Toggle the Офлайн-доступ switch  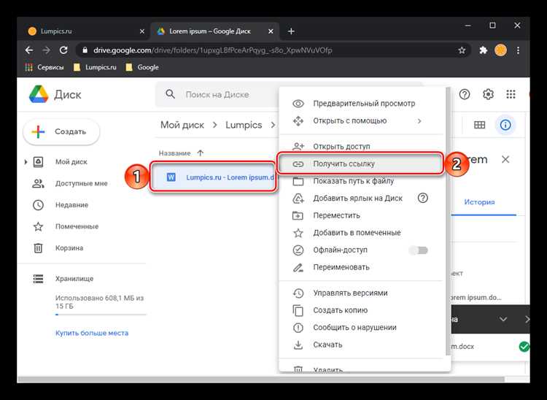(x=419, y=250)
